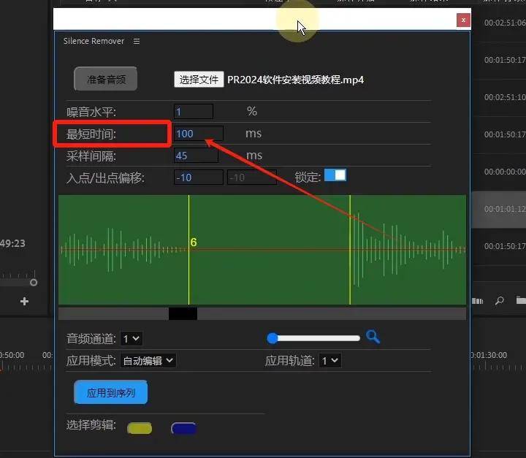
Task: Click the 0:01:30:00 timeline ruler mark
Action: (x=489, y=355)
